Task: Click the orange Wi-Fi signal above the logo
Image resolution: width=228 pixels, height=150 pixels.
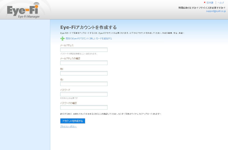Action: 36,5
